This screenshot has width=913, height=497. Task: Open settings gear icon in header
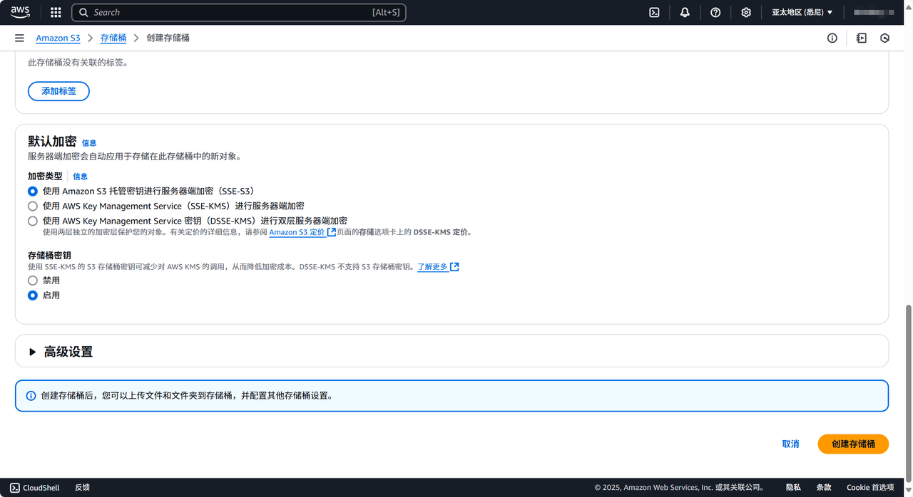point(746,12)
